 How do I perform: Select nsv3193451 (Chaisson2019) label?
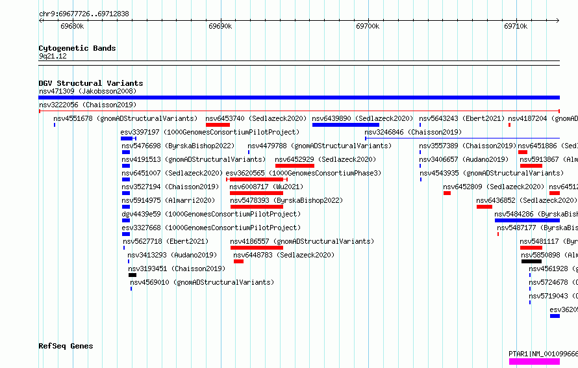pos(177,269)
